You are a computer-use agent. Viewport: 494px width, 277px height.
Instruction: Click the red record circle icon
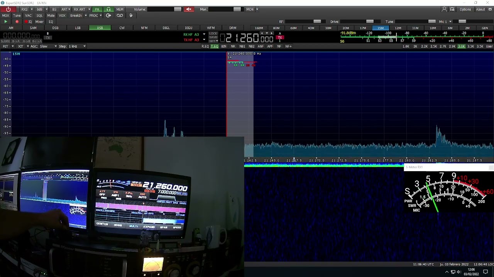pos(17,22)
